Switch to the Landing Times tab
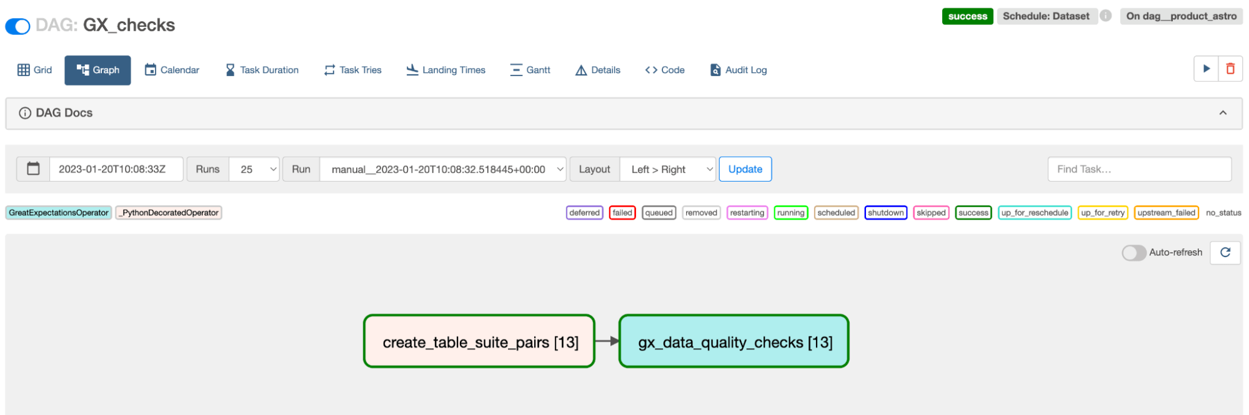This screenshot has width=1249, height=415. coord(445,70)
